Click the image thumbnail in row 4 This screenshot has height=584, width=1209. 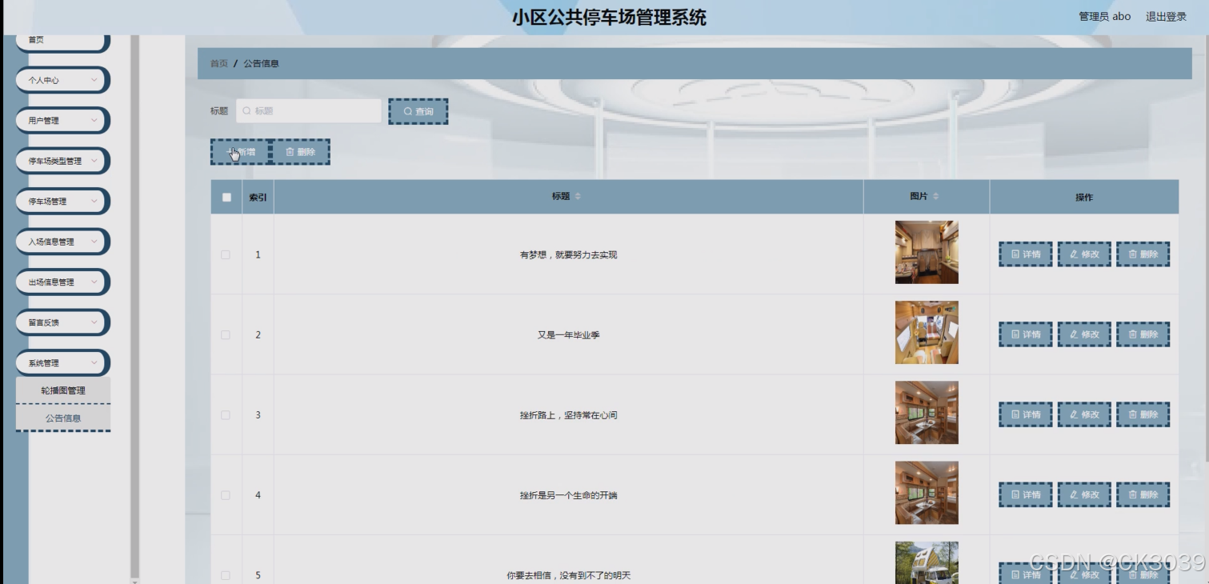pos(927,492)
